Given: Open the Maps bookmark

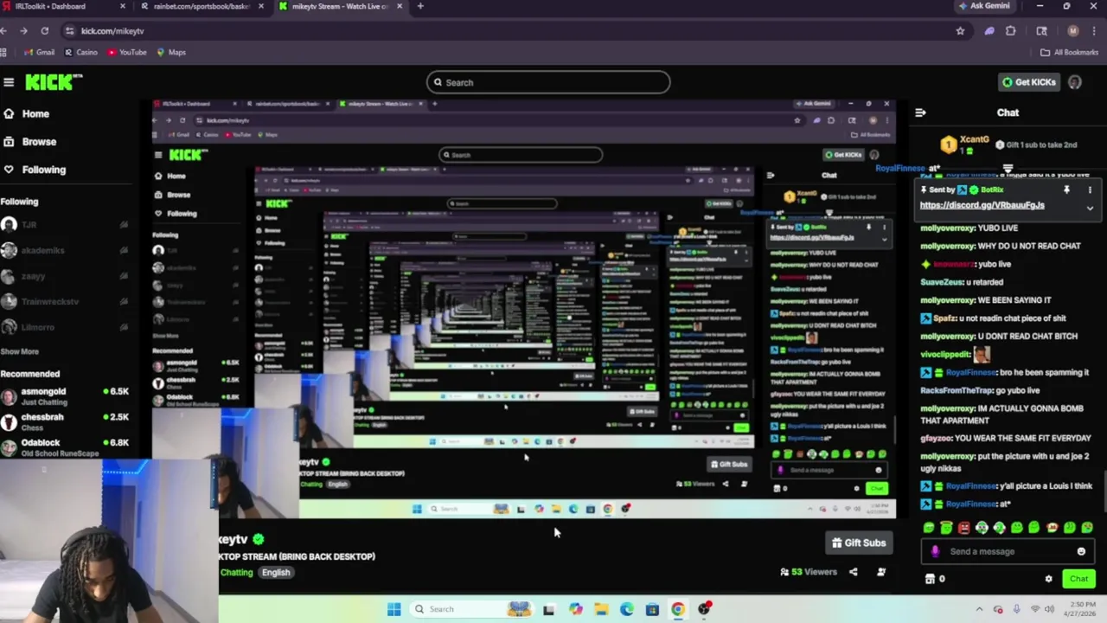Looking at the screenshot, I should click(x=171, y=53).
